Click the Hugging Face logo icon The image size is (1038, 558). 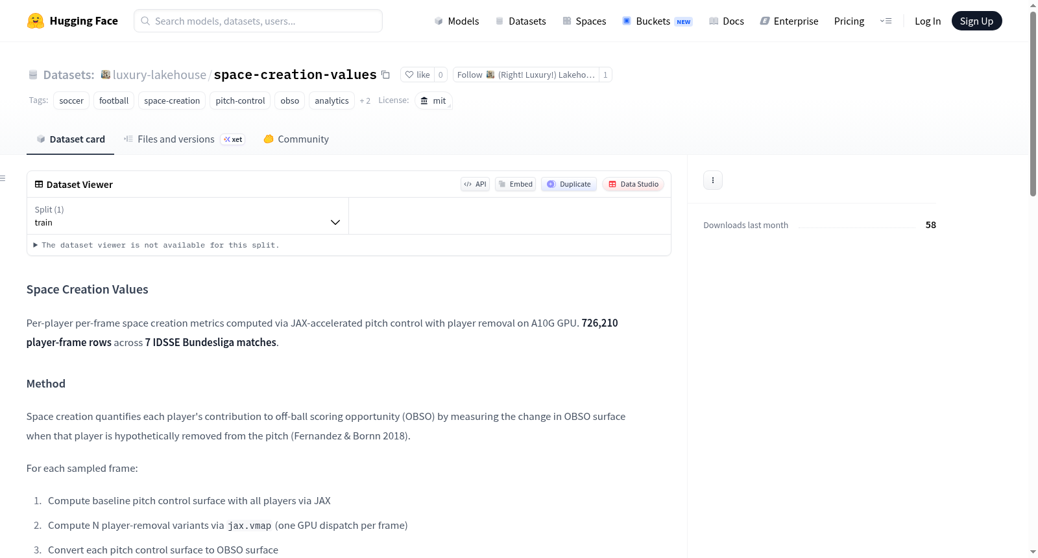pos(36,21)
